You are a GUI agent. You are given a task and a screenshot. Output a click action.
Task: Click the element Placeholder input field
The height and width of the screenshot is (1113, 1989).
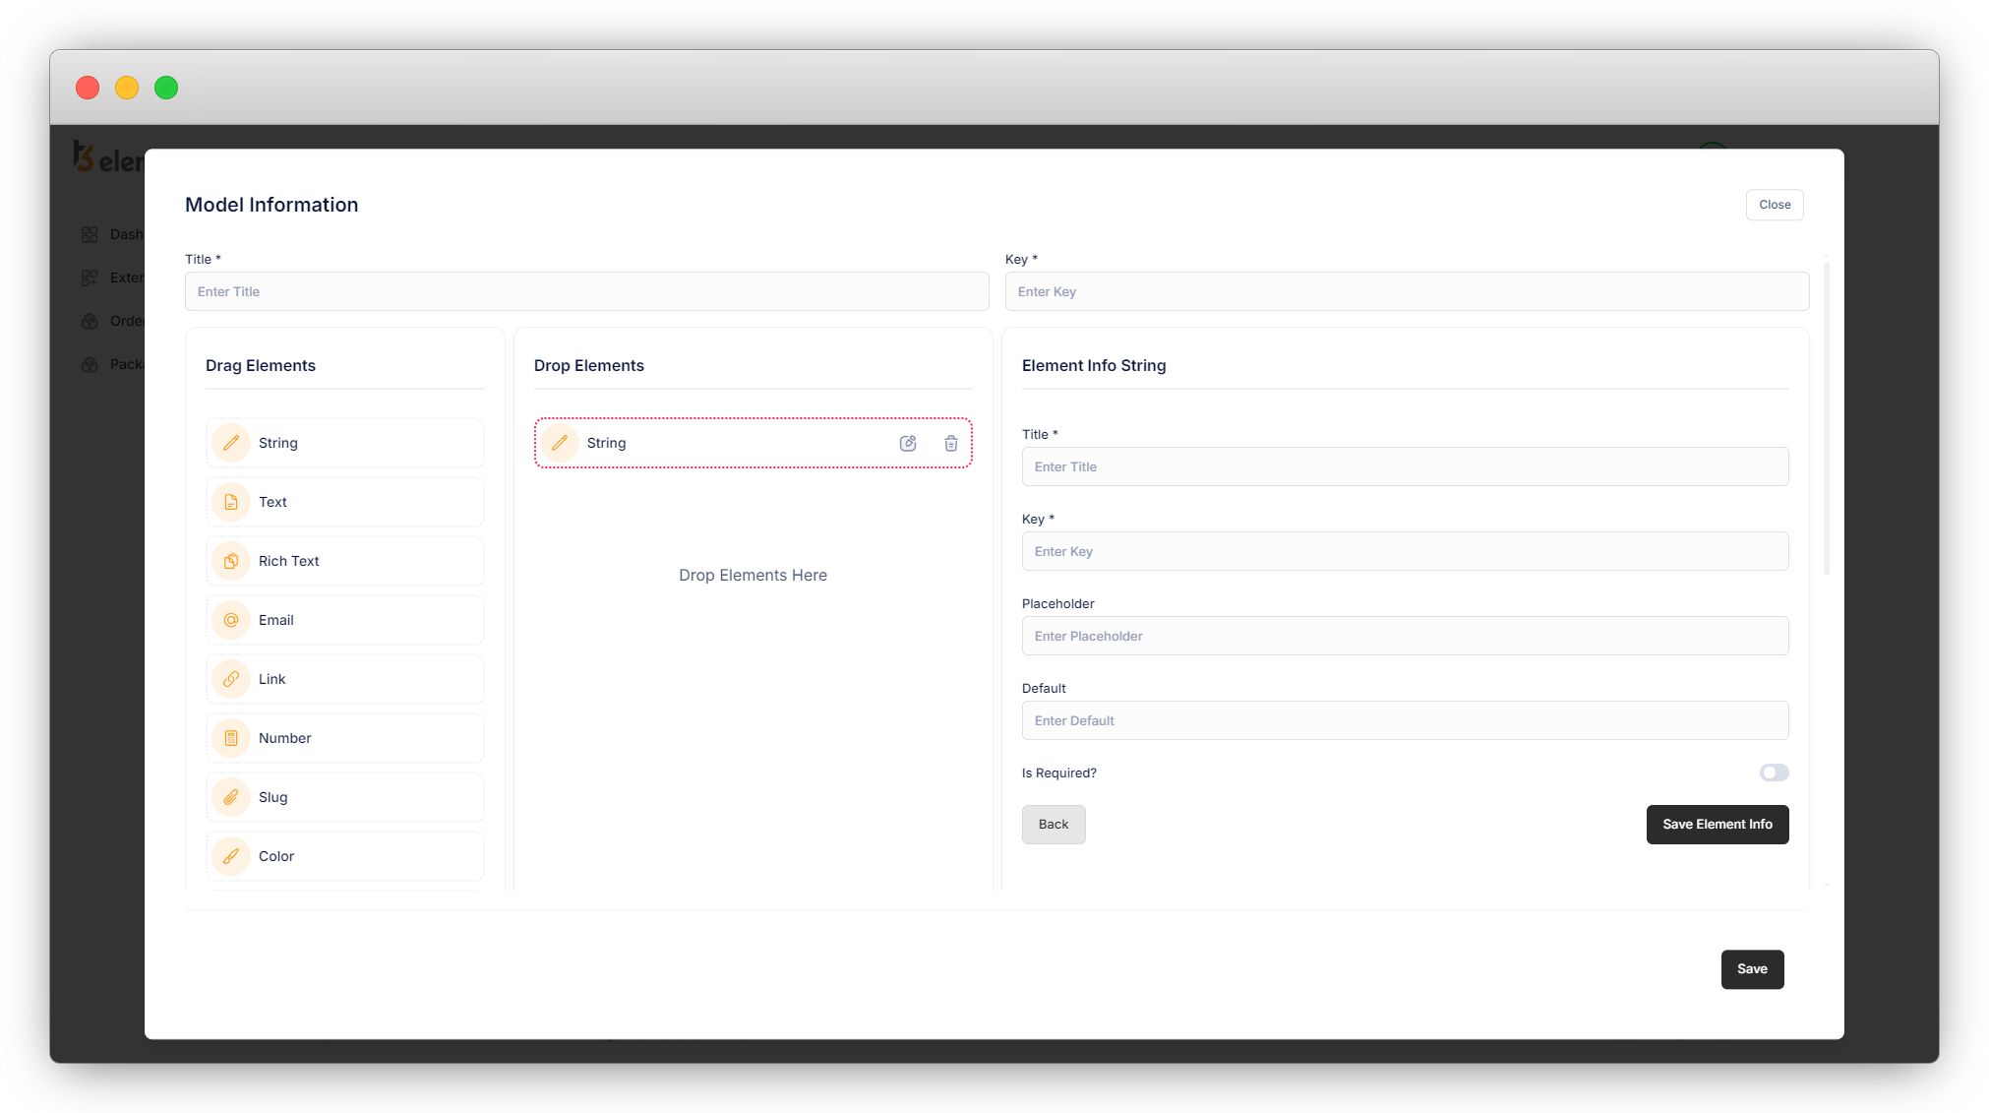click(1404, 636)
